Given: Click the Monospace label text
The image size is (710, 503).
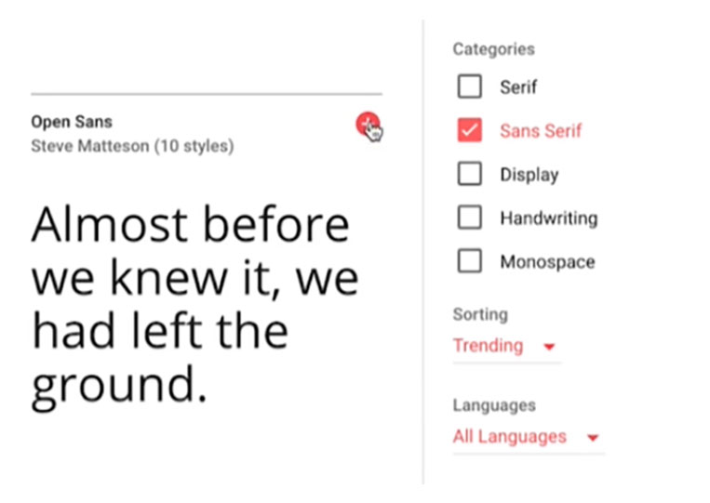Looking at the screenshot, I should point(547,261).
